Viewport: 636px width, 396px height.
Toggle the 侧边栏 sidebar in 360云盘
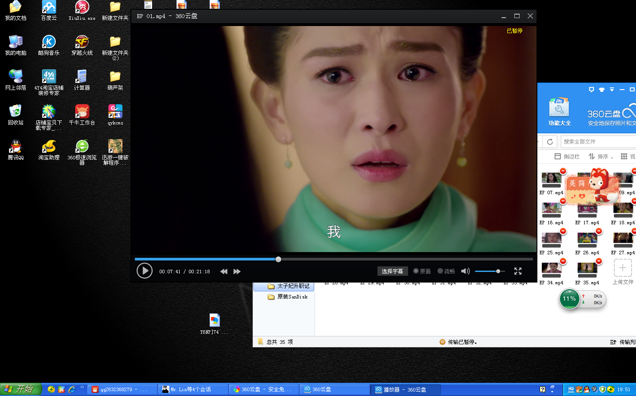(567, 156)
